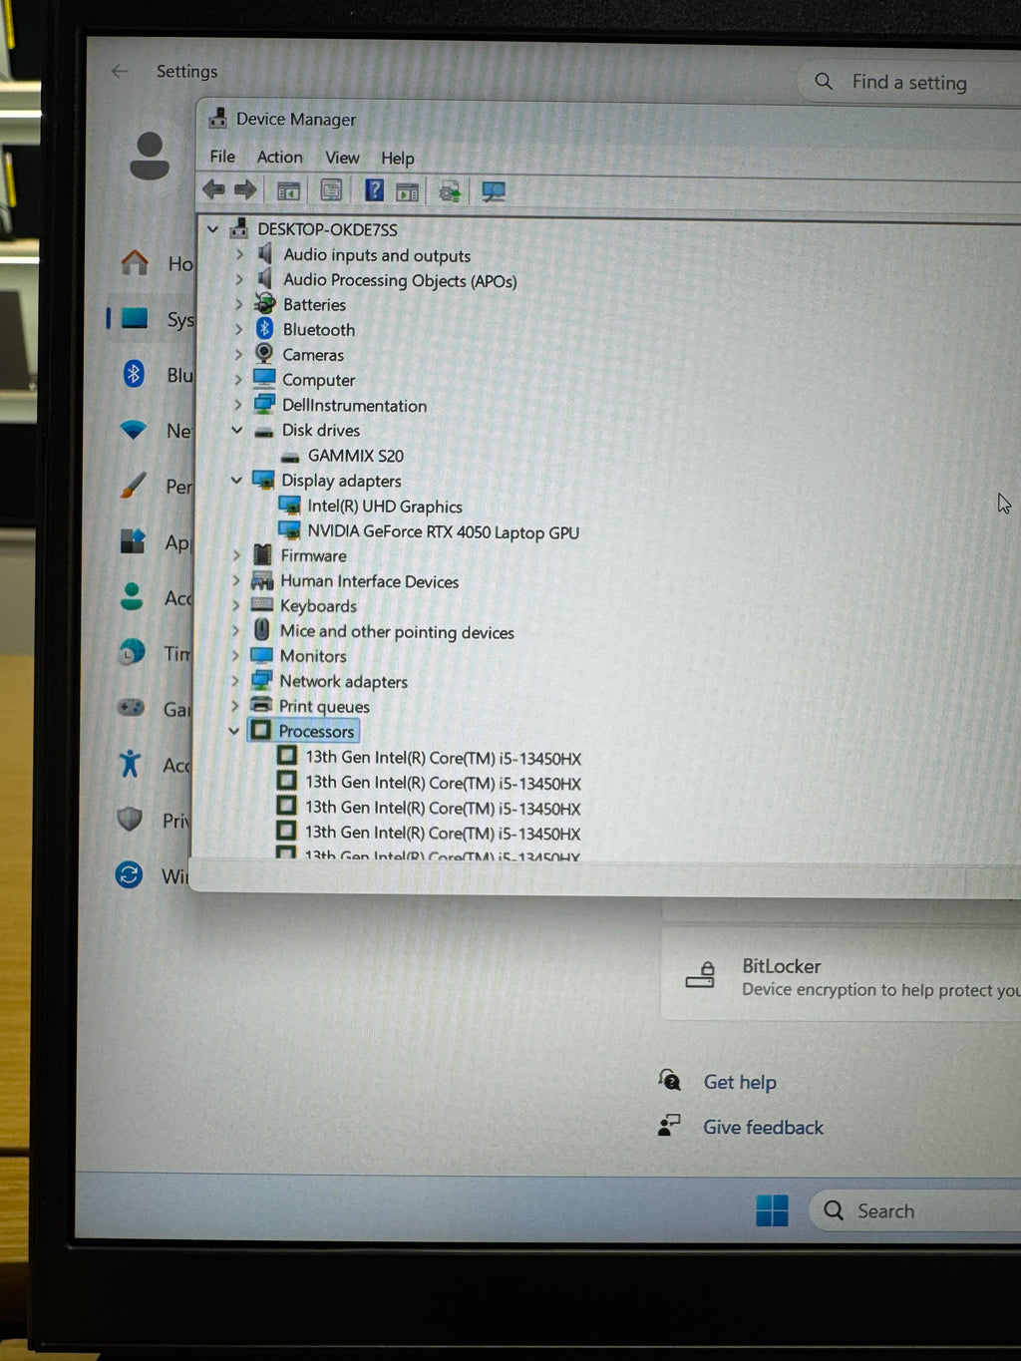Open Privacy & security via the shield icon
Image resolution: width=1021 pixels, height=1361 pixels.
point(130,820)
